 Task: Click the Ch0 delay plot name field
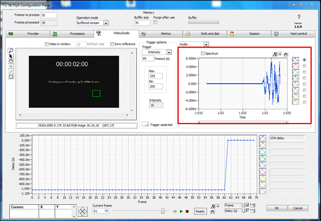288,138
